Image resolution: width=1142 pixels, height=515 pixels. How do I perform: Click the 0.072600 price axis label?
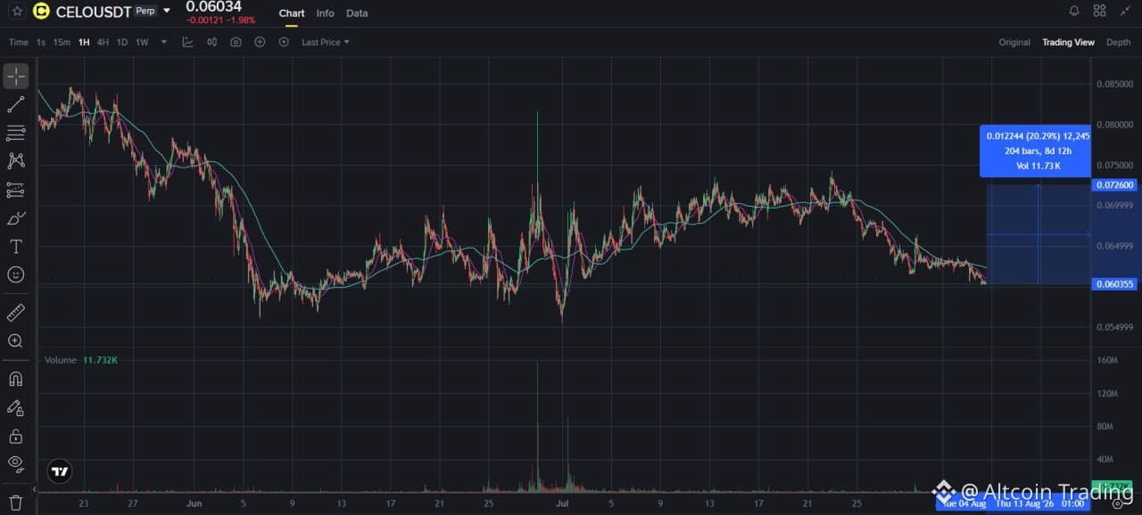click(x=1113, y=185)
